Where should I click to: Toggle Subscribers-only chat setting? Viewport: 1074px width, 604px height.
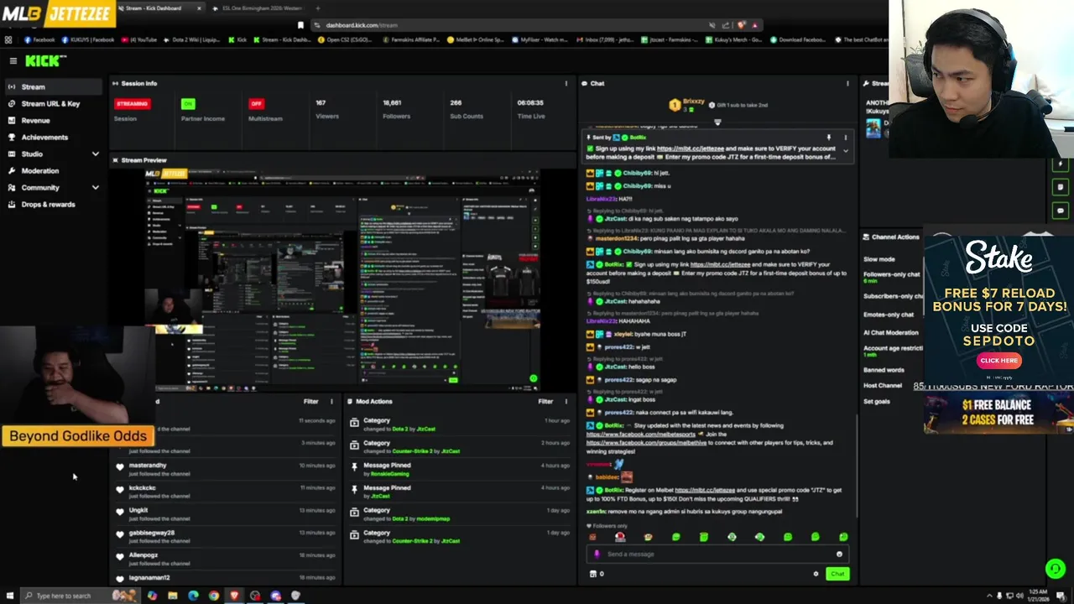coord(893,296)
